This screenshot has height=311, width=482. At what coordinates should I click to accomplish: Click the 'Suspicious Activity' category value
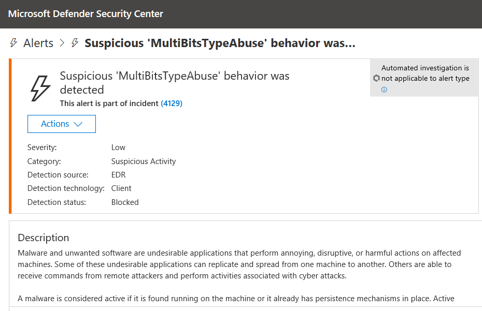point(144,161)
